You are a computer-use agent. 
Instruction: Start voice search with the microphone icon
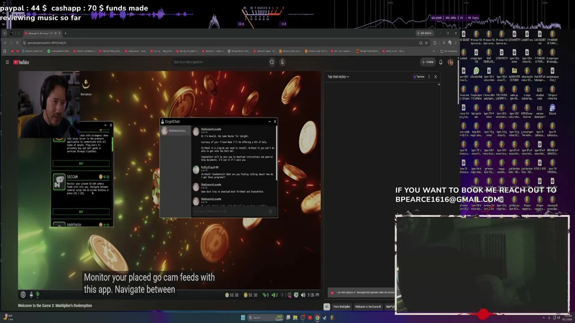click(282, 62)
